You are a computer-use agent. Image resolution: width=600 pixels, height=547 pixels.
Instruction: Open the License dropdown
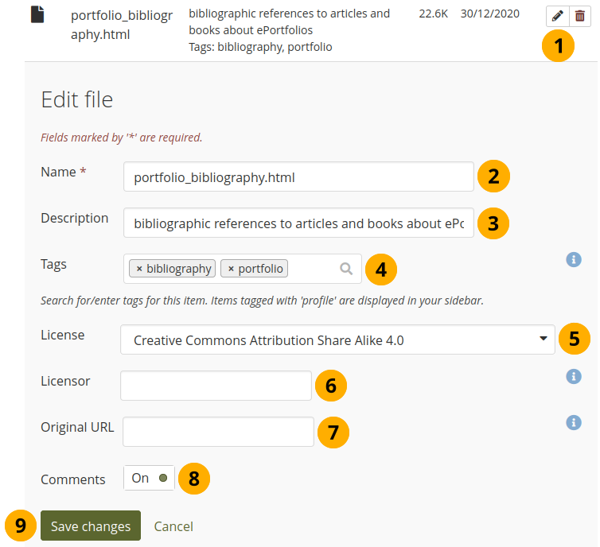(337, 339)
